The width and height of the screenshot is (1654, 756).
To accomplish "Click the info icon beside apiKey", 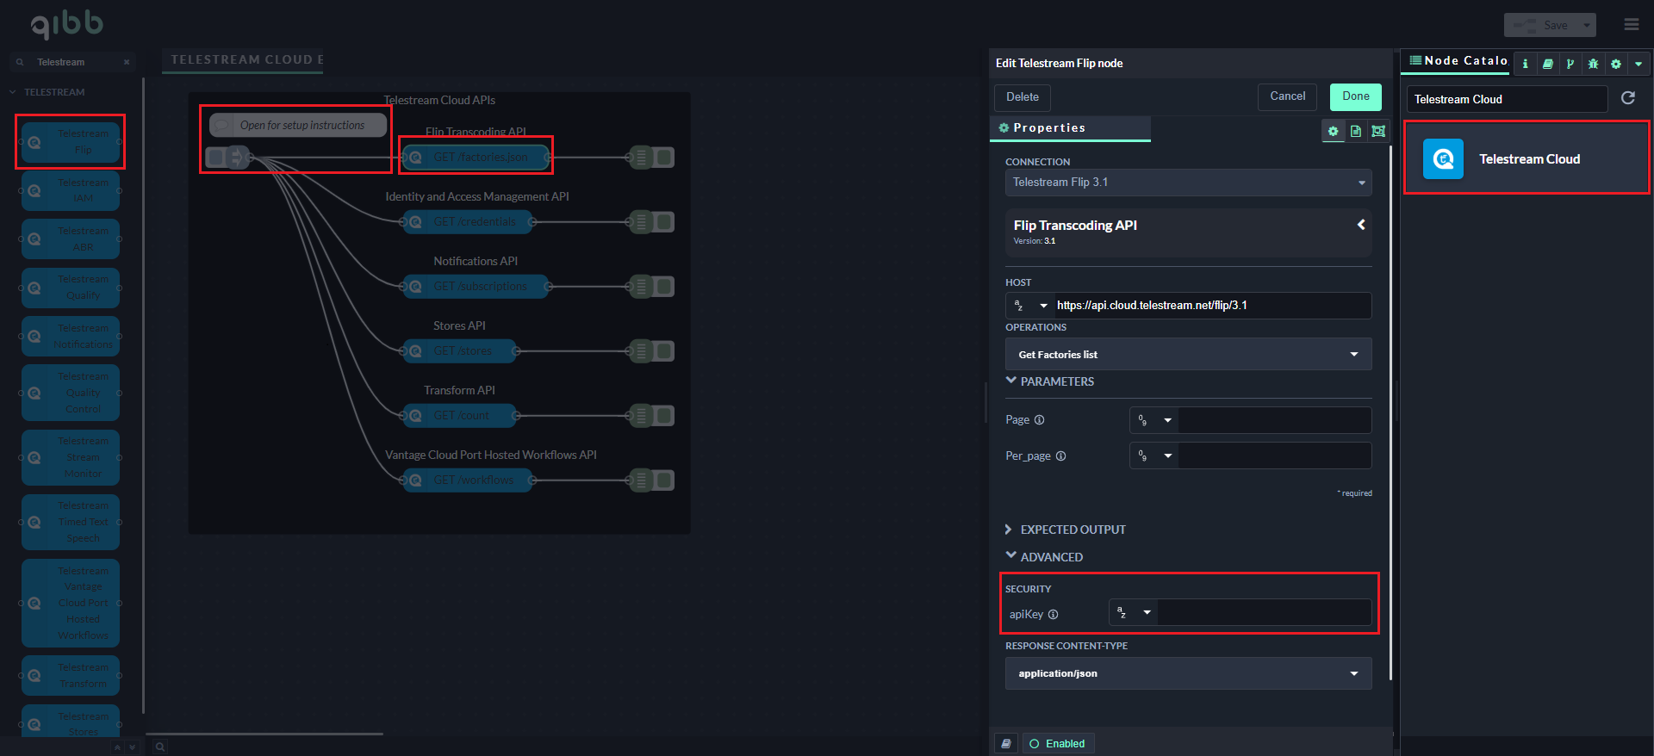I will click(x=1054, y=615).
